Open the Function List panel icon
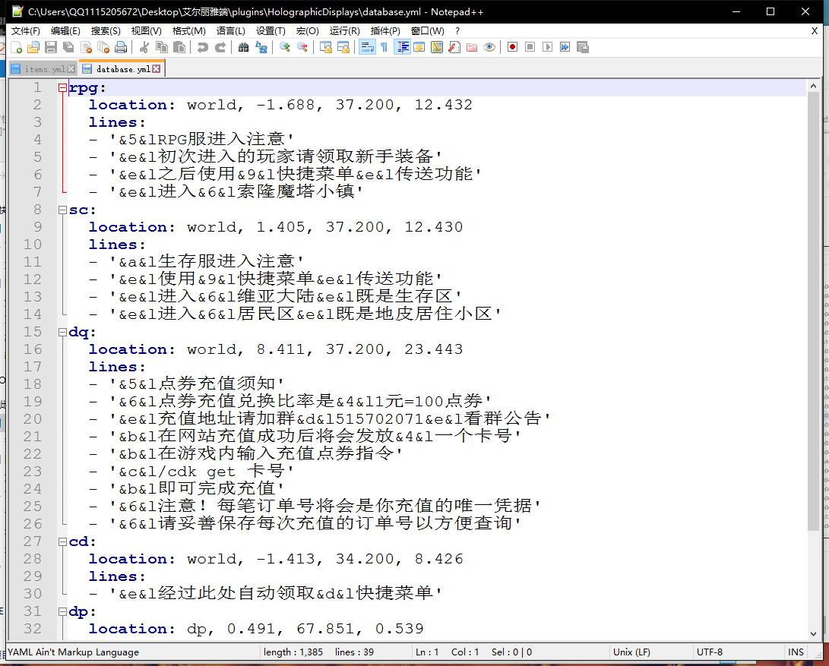Screen dimensions: 829x666 pos(454,48)
